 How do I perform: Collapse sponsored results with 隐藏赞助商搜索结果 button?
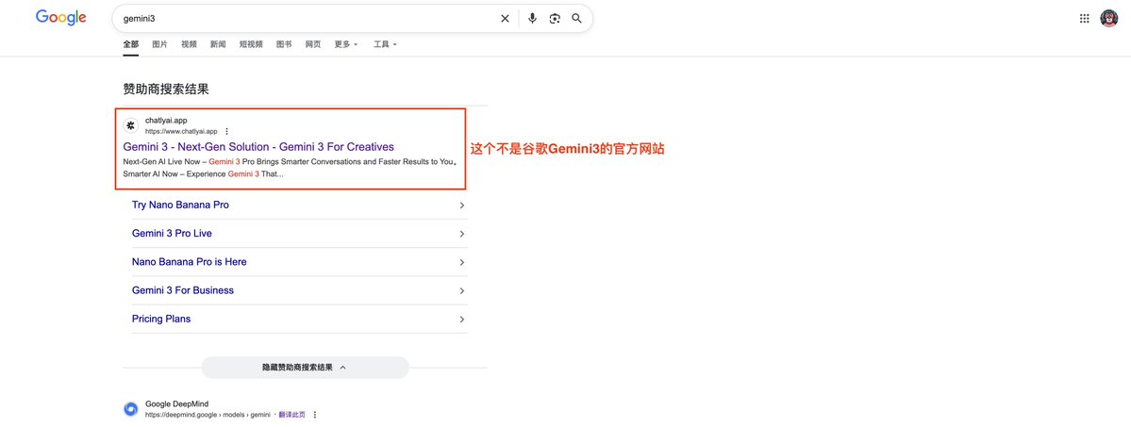coord(305,367)
